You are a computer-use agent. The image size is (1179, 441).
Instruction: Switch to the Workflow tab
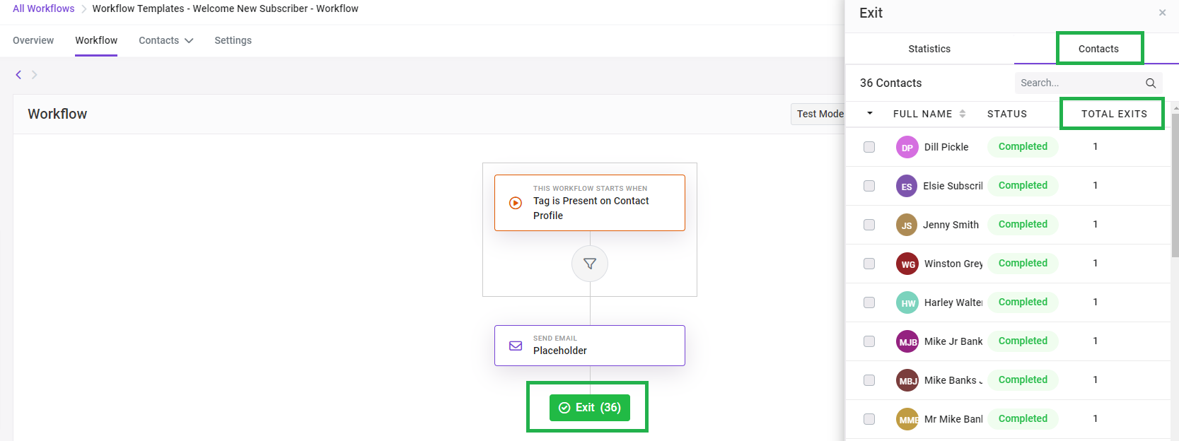(x=96, y=40)
